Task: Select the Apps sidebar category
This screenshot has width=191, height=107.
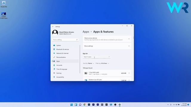Action: point(65,61)
